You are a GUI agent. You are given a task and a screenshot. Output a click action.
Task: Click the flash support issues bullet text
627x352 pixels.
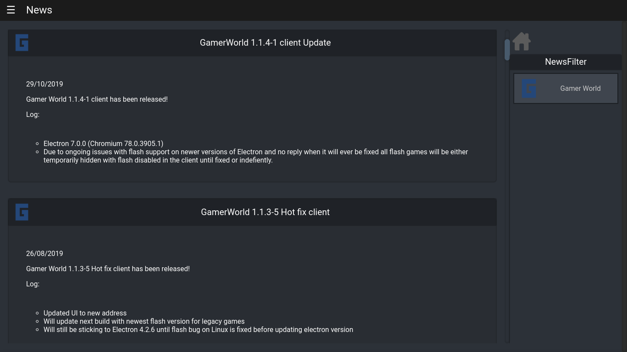pyautogui.click(x=256, y=156)
